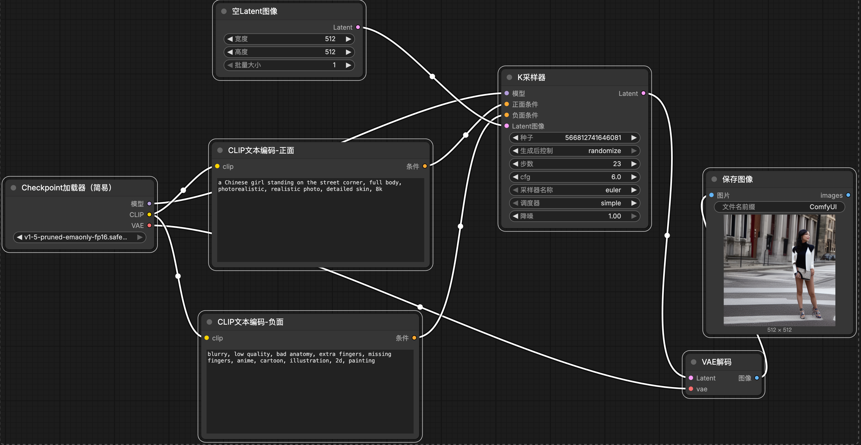Open the v1-5-pruned-emaonly-fp16 model list
Image resolution: width=861 pixels, height=445 pixels.
pos(80,237)
